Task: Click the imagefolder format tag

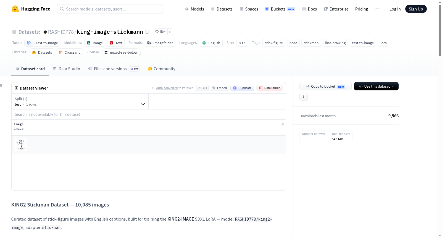Action: click(x=160, y=43)
